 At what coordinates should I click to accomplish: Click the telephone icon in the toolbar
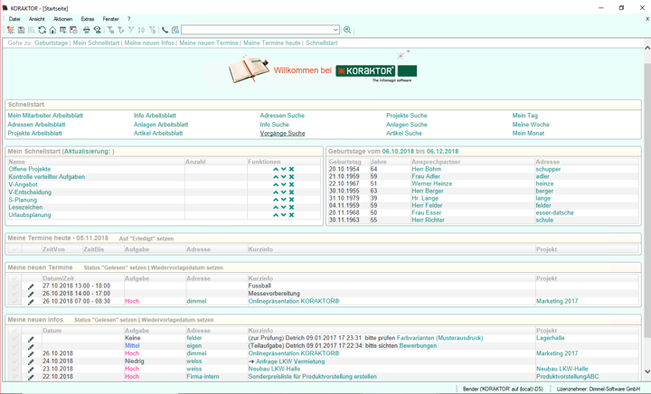click(165, 30)
